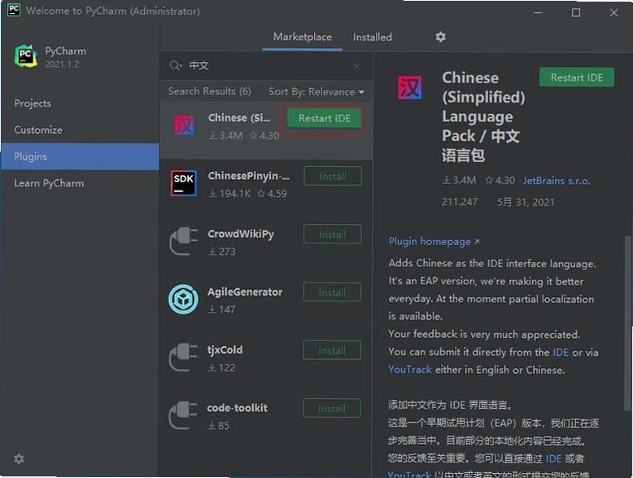Install the CrowdWikiPy plugin

332,235
